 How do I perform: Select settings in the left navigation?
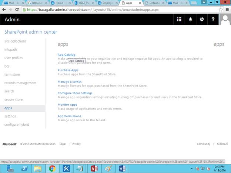(10, 116)
